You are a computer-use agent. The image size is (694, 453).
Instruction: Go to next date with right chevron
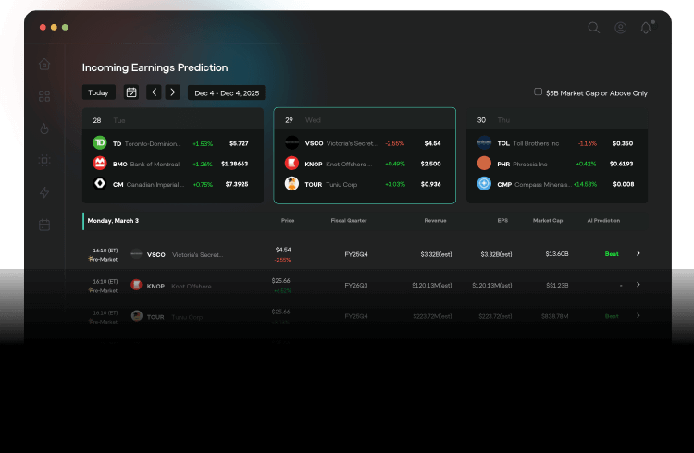[x=172, y=92]
